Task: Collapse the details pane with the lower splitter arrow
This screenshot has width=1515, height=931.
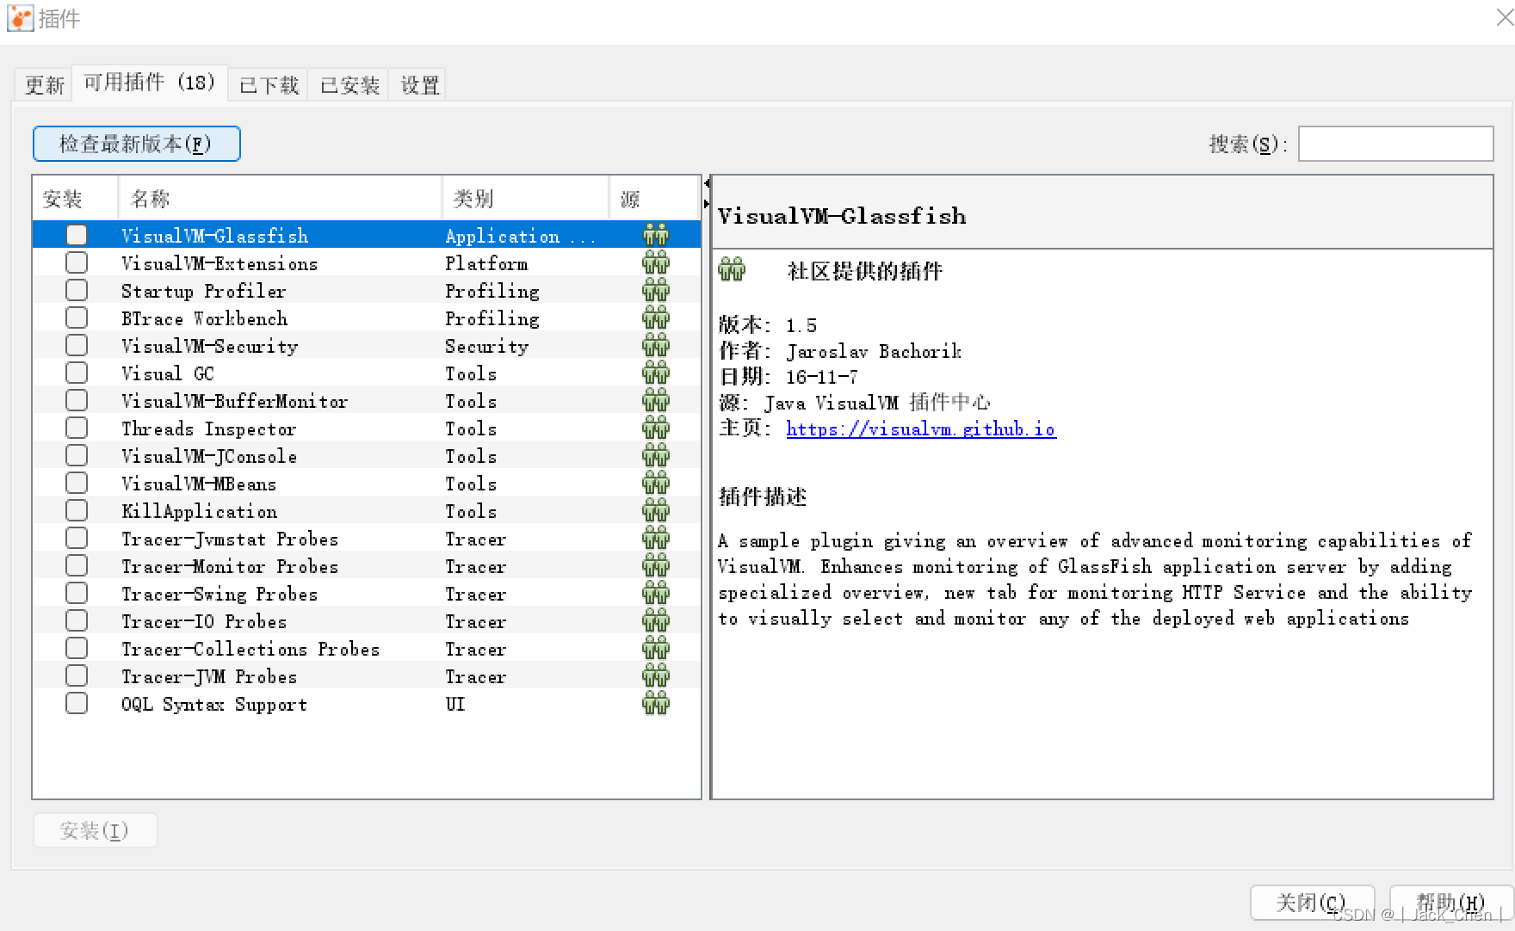Action: click(707, 203)
